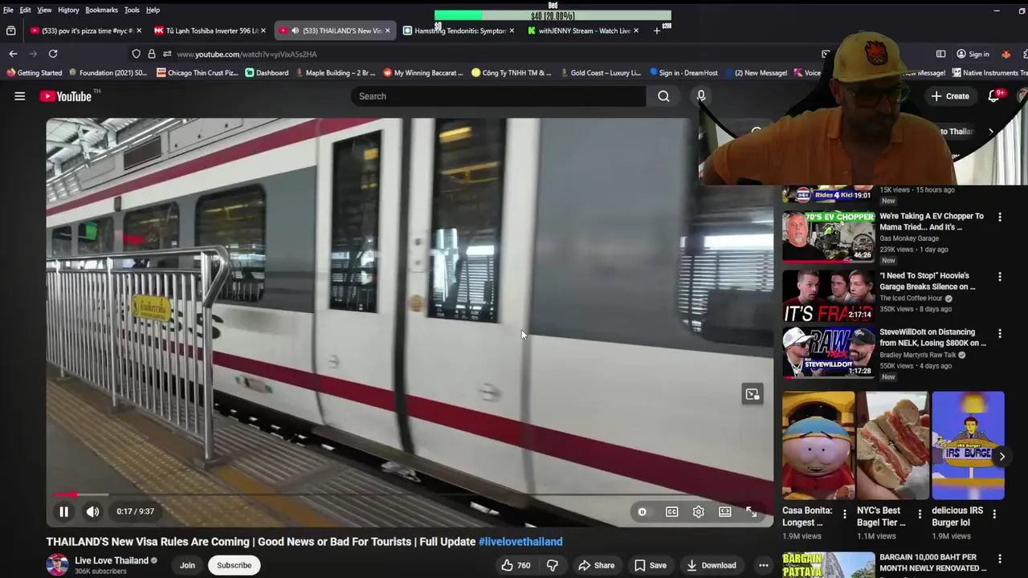Open menu for Casa Bonita short
Screen dimensions: 1028x578
844,514
